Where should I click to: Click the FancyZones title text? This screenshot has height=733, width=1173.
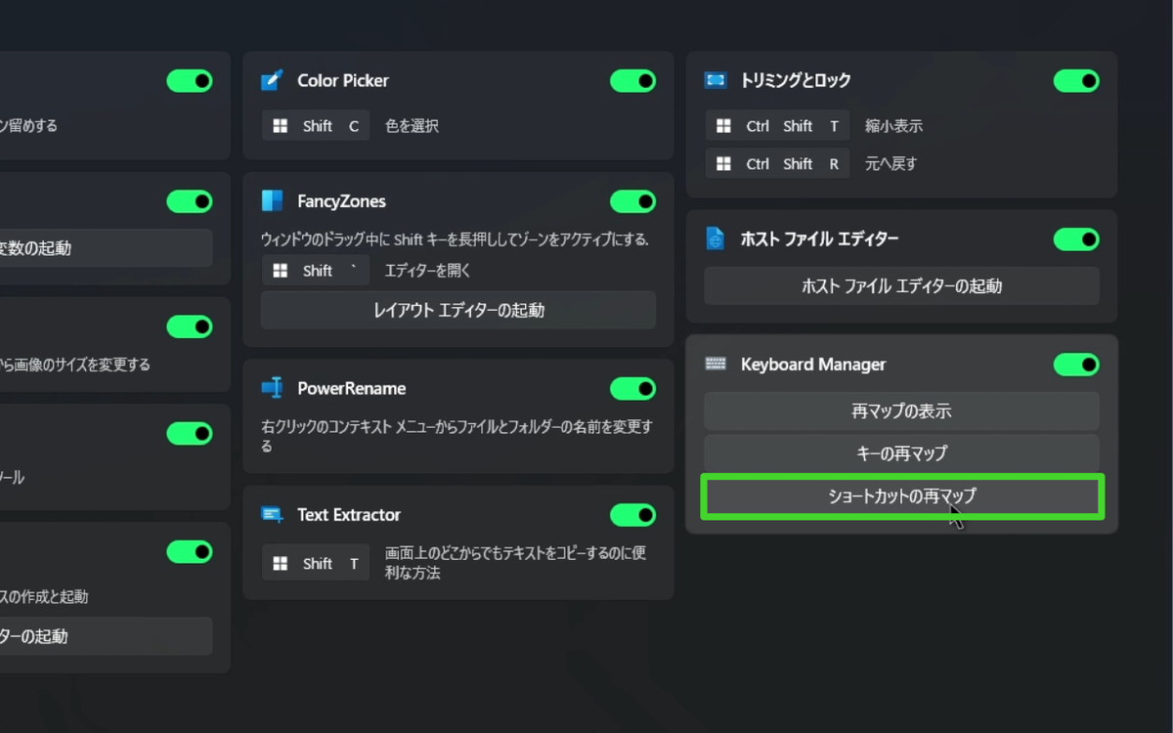tap(342, 201)
